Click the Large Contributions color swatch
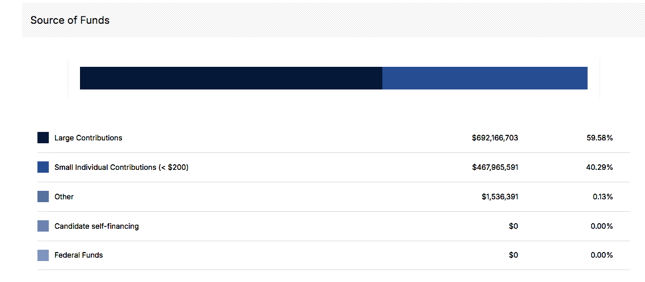 tap(43, 138)
